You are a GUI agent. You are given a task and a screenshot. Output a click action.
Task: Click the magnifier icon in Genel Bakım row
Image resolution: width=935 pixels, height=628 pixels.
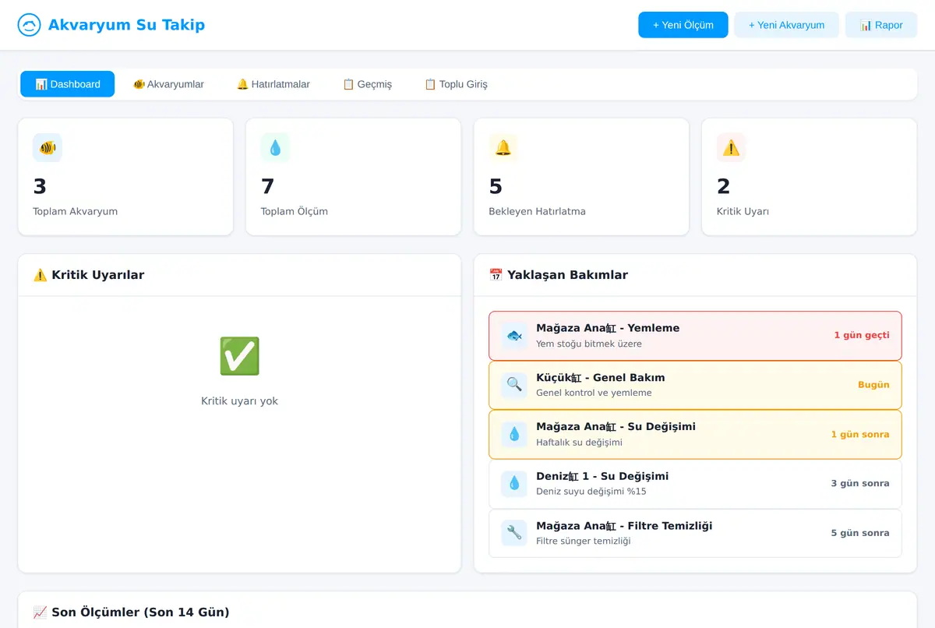(x=514, y=385)
